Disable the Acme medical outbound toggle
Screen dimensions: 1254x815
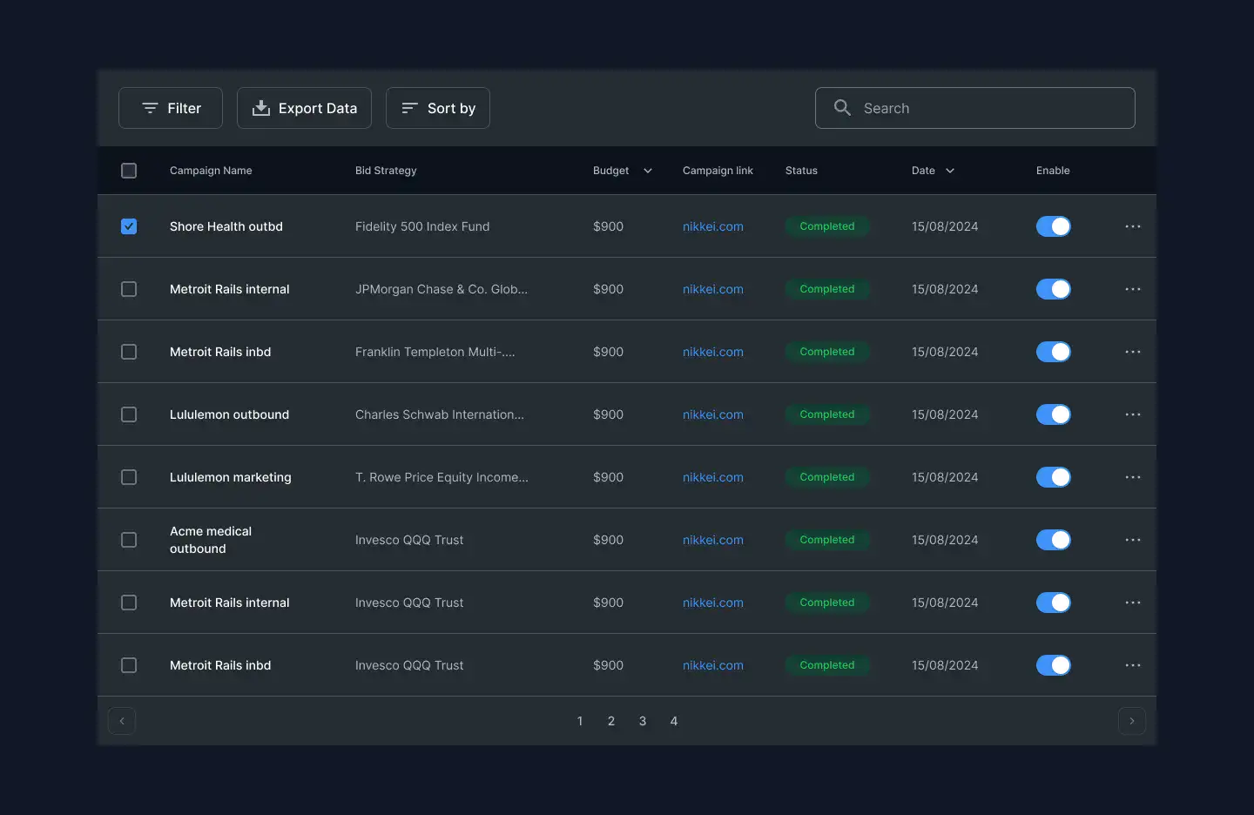point(1054,540)
